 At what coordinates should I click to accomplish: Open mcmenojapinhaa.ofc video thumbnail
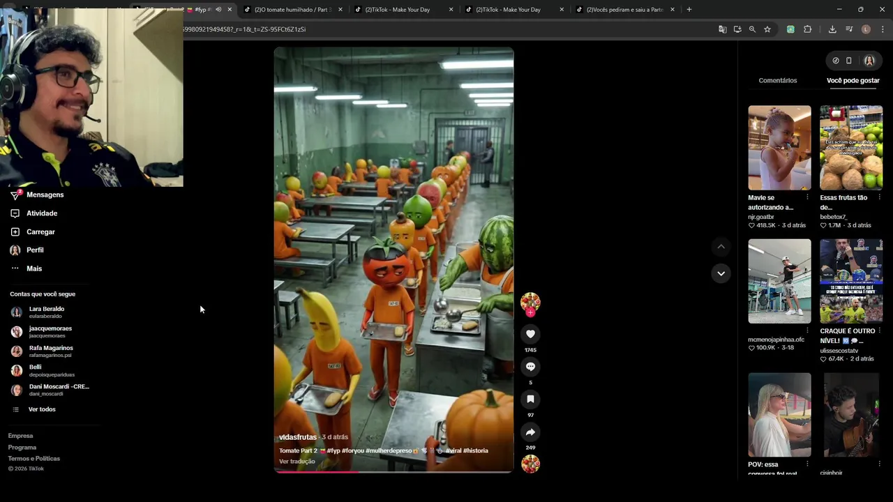tap(779, 281)
